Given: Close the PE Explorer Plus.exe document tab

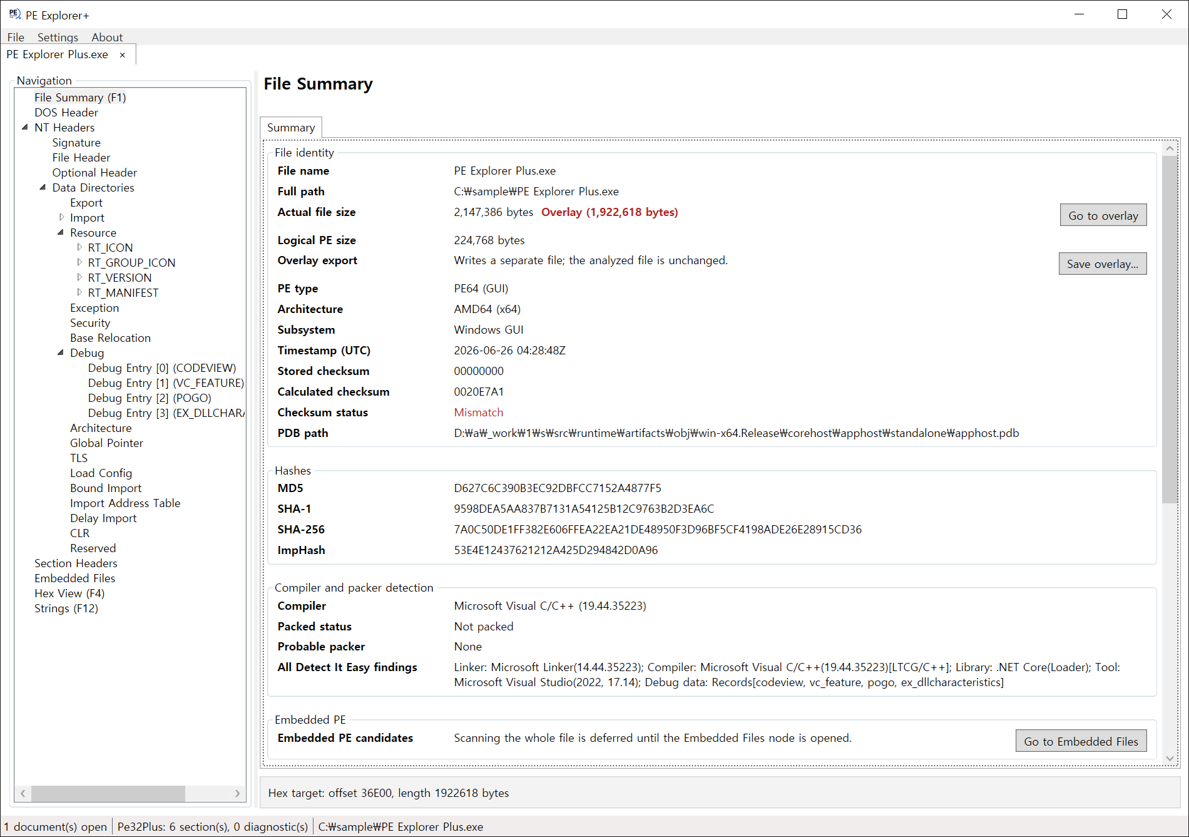Looking at the screenshot, I should tap(123, 55).
